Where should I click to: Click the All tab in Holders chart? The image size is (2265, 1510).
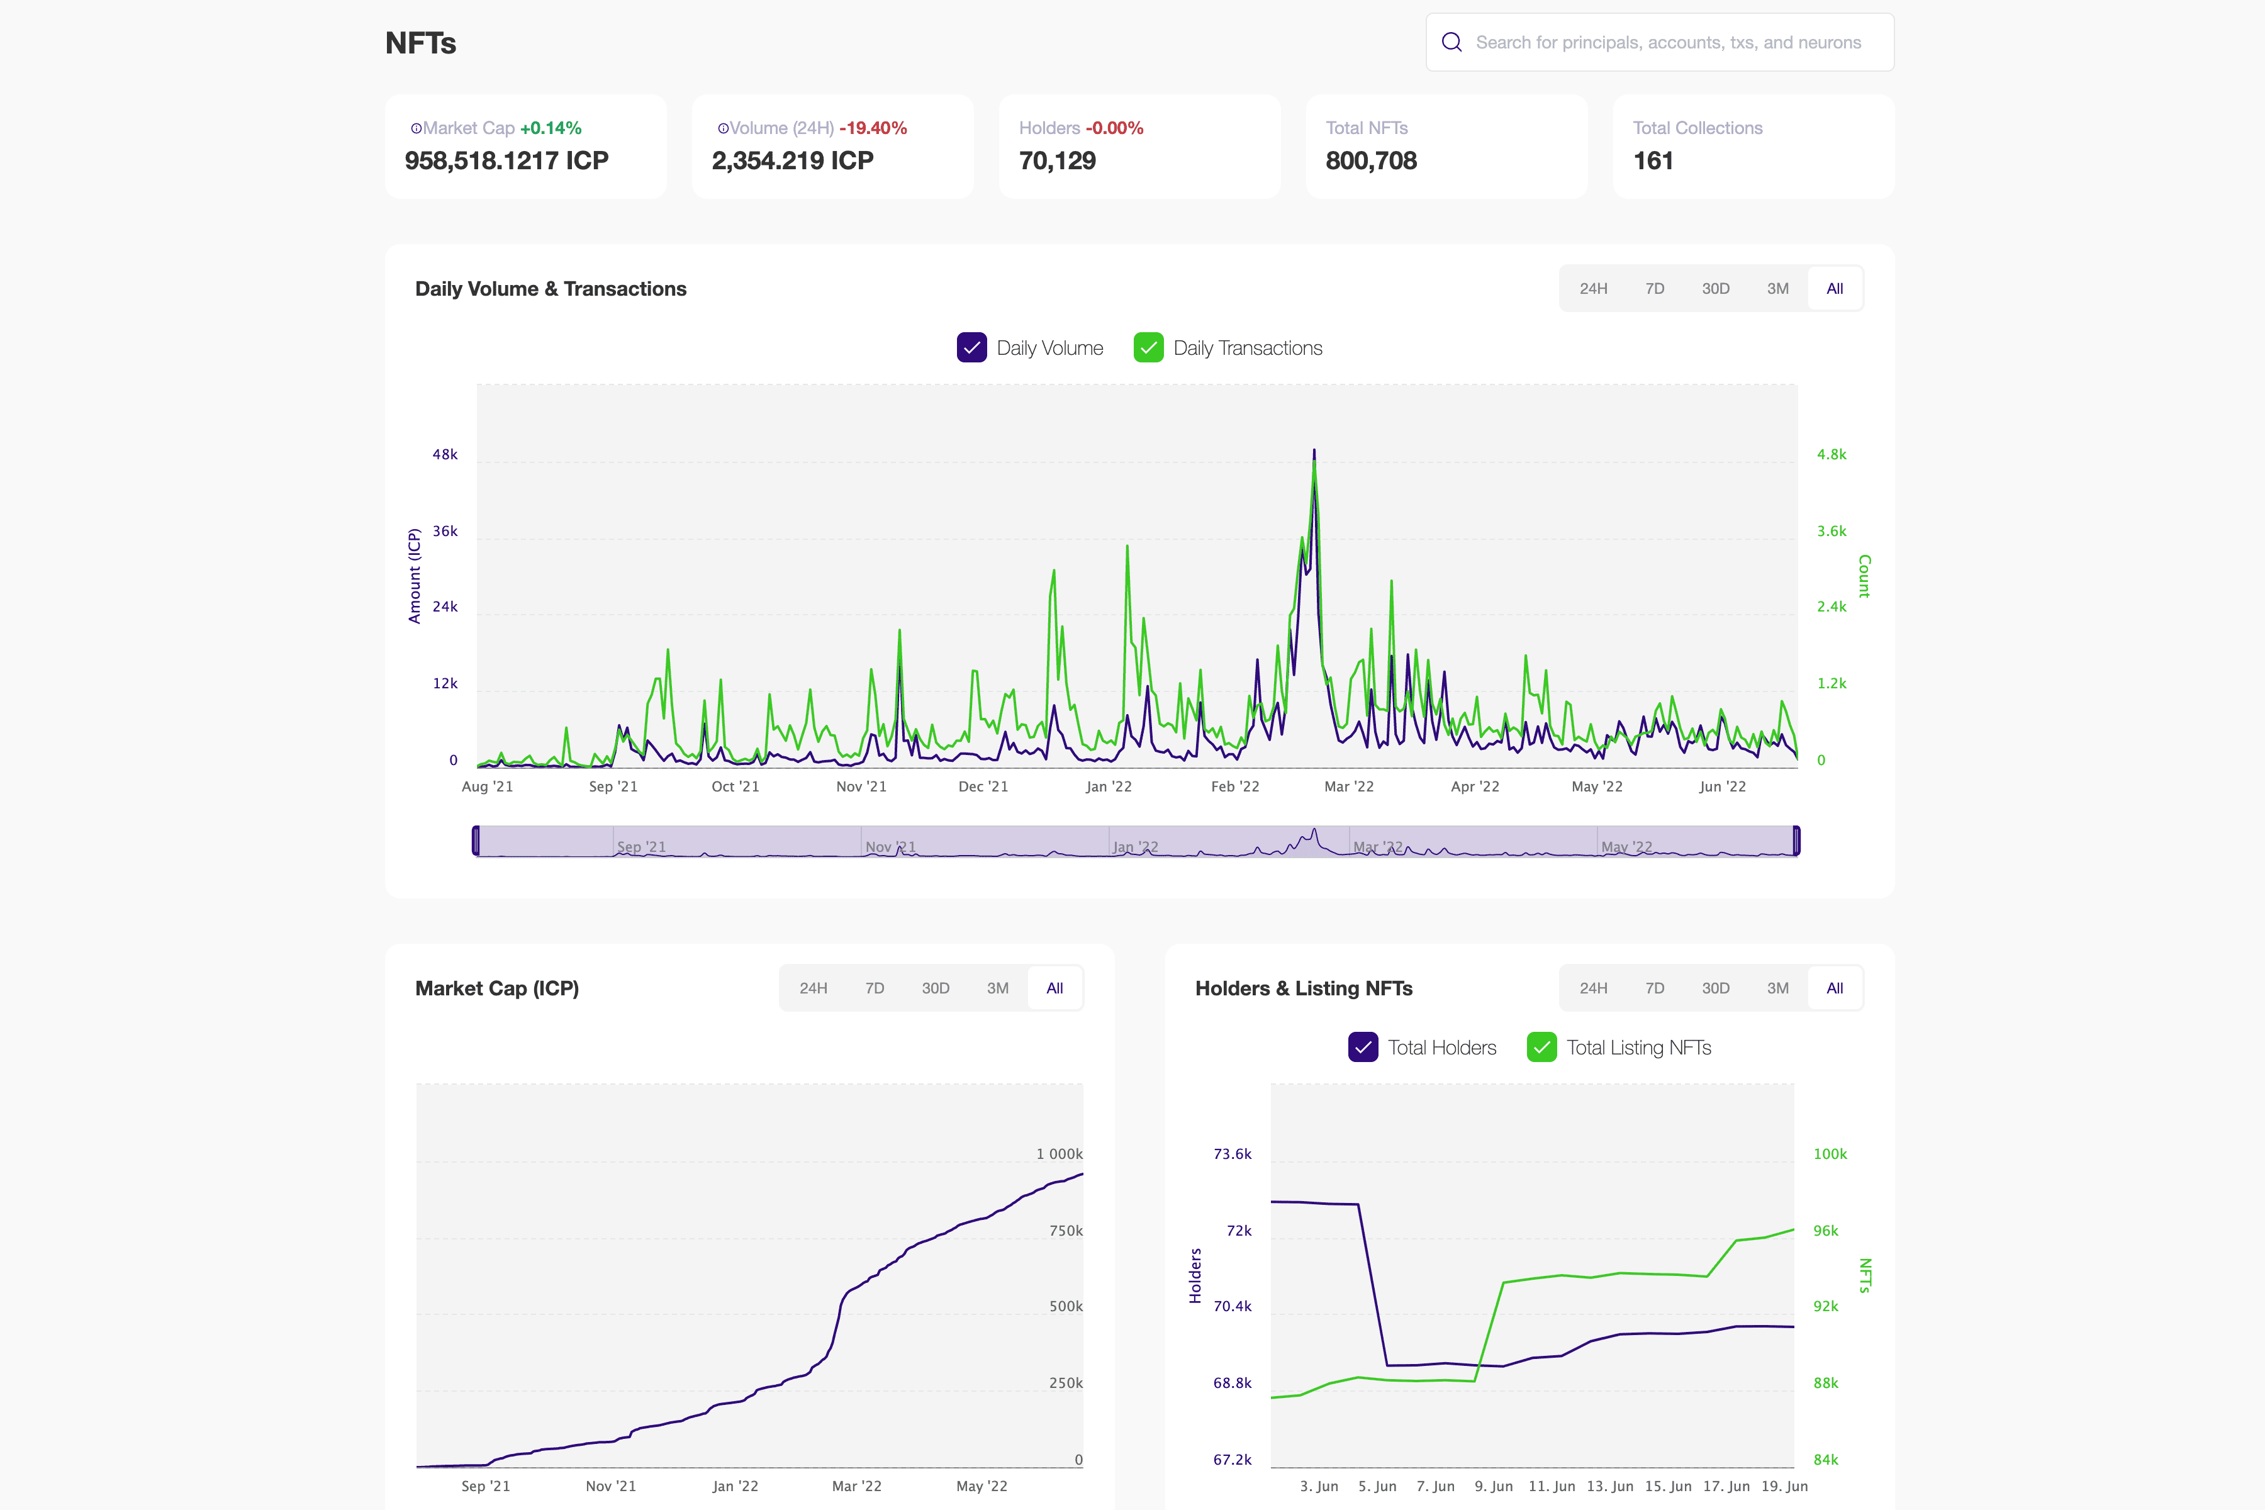click(1835, 988)
